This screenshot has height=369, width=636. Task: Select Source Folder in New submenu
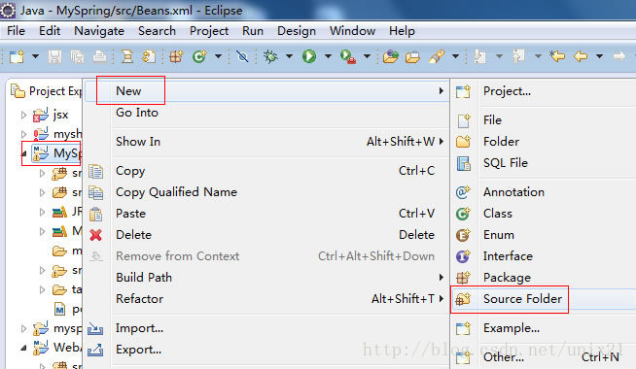[x=544, y=299]
